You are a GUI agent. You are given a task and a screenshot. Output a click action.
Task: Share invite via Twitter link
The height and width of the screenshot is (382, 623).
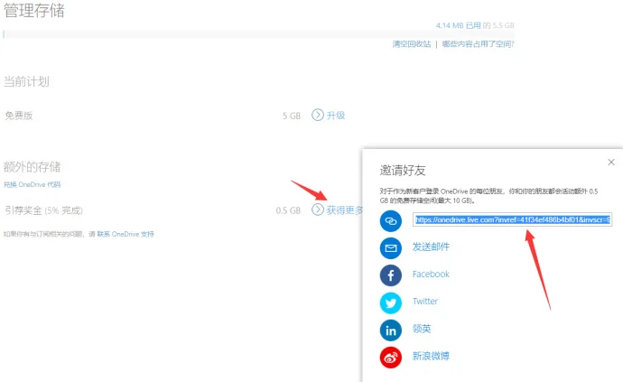pos(425,302)
